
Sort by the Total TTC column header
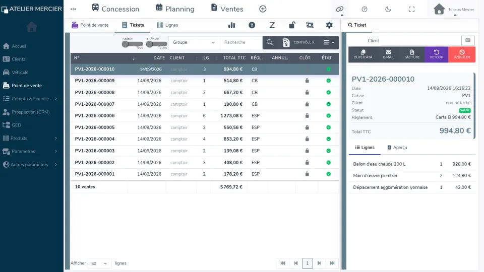(x=234, y=58)
